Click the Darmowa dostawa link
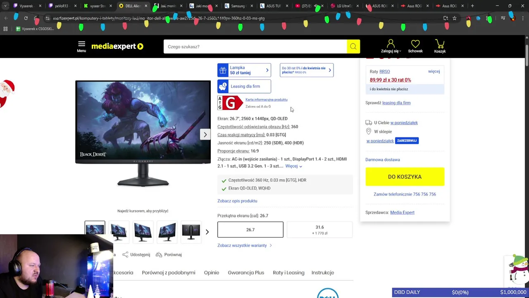 click(383, 159)
